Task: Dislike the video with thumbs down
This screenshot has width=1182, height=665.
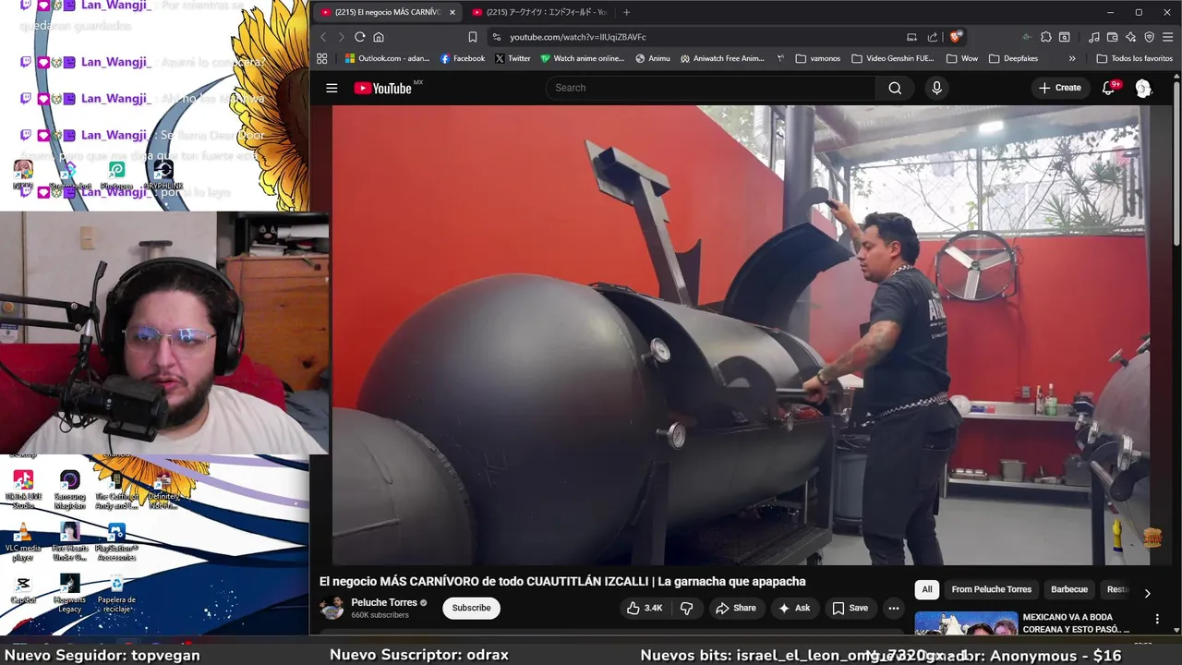Action: (686, 608)
